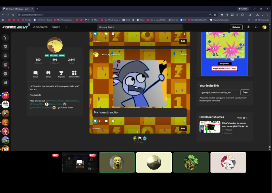This screenshot has width=272, height=193.
Task: Open the chat icon at top of left sidebar
Action: point(5,38)
